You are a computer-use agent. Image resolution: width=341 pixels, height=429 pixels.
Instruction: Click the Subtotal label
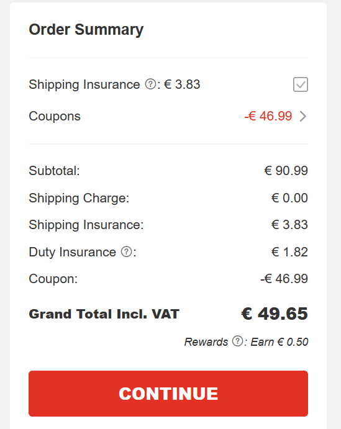tap(54, 171)
